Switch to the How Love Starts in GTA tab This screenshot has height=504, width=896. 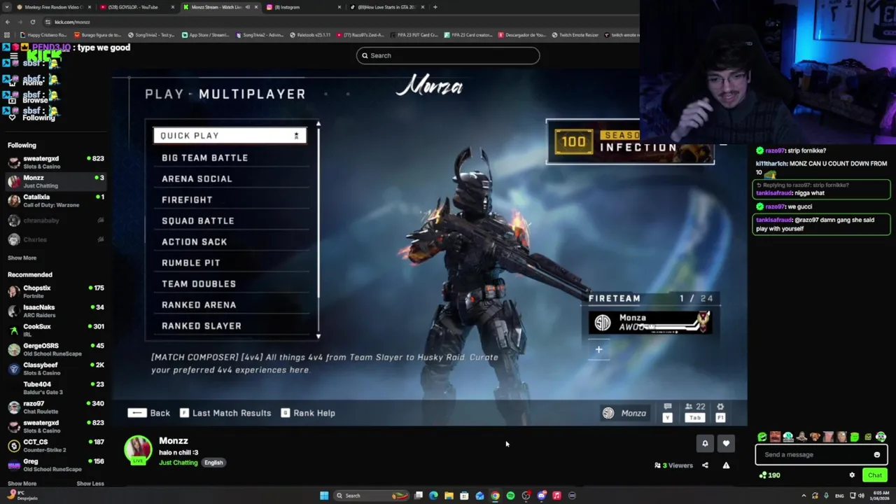(x=387, y=7)
